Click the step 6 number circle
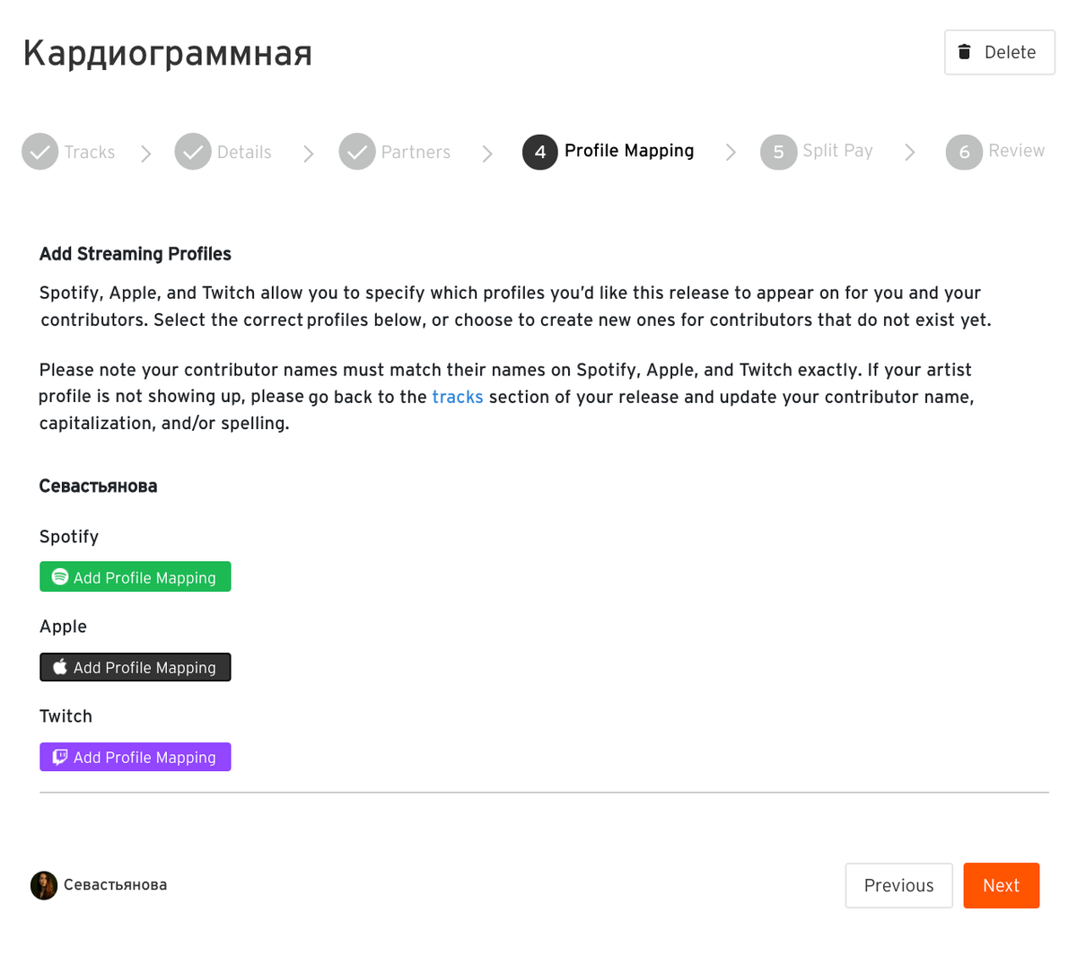1077x965 pixels. 964,152
